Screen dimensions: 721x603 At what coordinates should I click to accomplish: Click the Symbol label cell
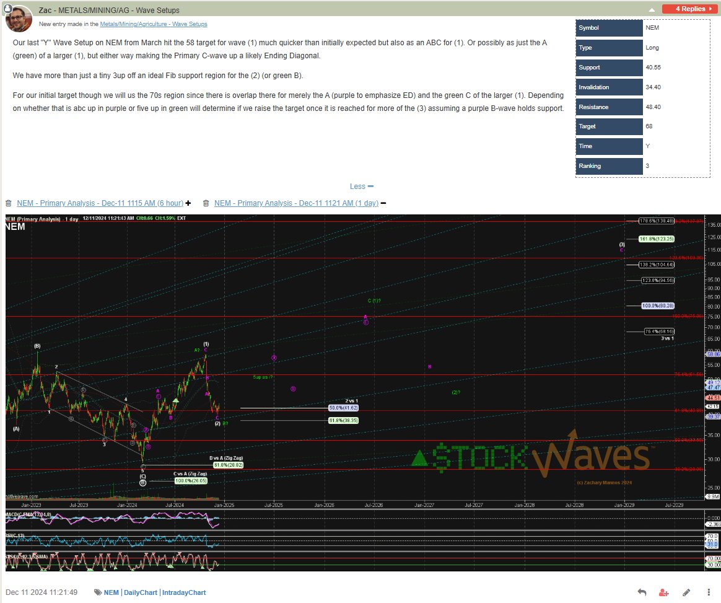[x=610, y=28]
